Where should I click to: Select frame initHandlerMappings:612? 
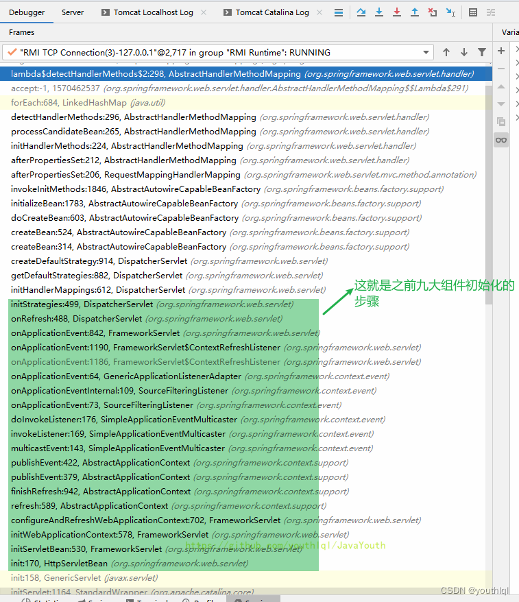pyautogui.click(x=243, y=290)
